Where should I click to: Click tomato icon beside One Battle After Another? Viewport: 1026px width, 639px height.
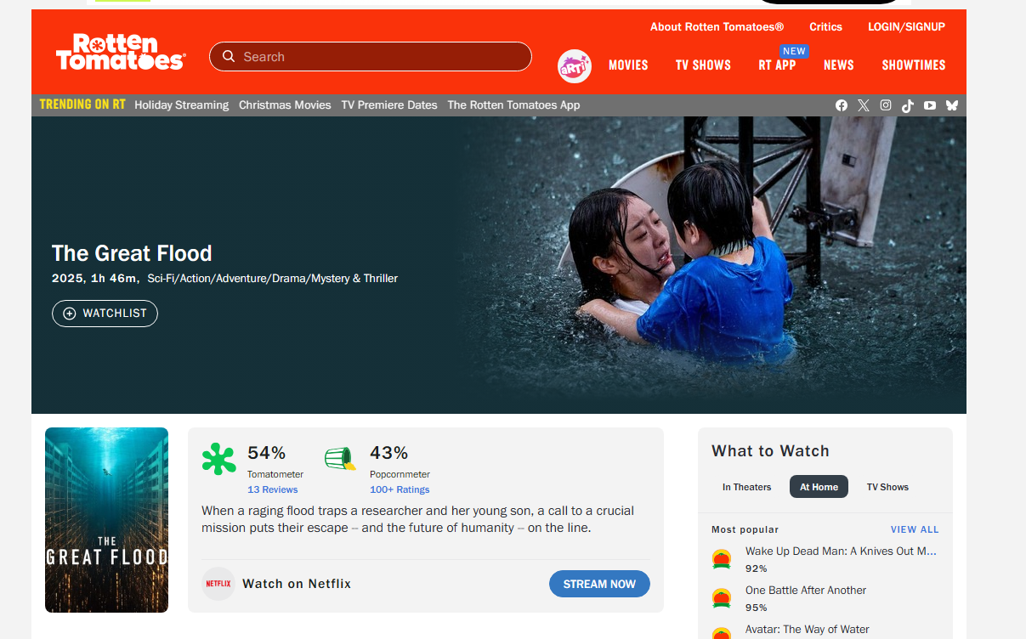click(x=722, y=598)
